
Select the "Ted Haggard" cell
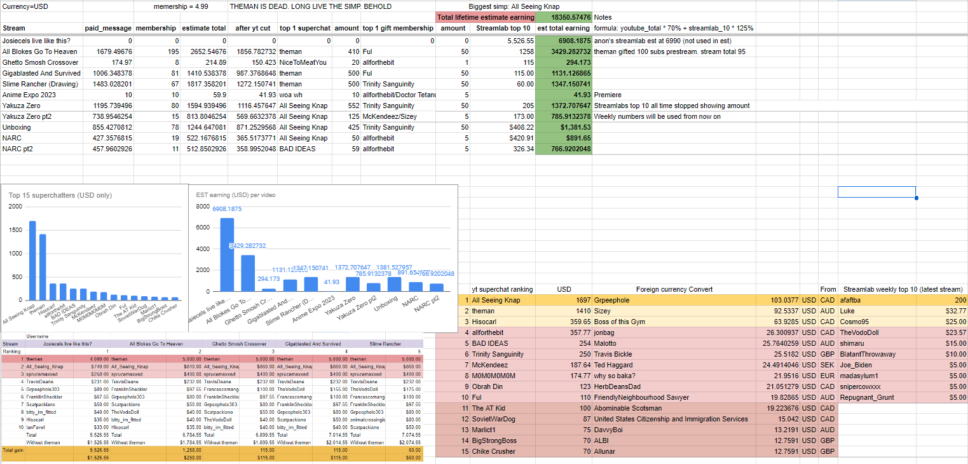tap(674, 365)
